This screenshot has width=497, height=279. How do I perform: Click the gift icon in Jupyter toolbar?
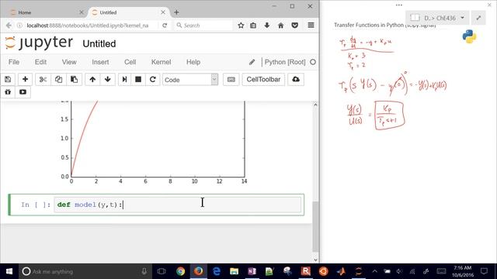pyautogui.click(x=8, y=92)
